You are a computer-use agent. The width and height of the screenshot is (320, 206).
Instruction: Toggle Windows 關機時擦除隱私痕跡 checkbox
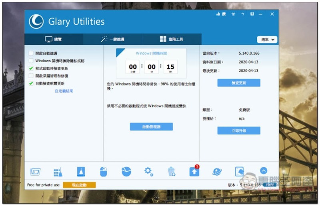(31, 61)
